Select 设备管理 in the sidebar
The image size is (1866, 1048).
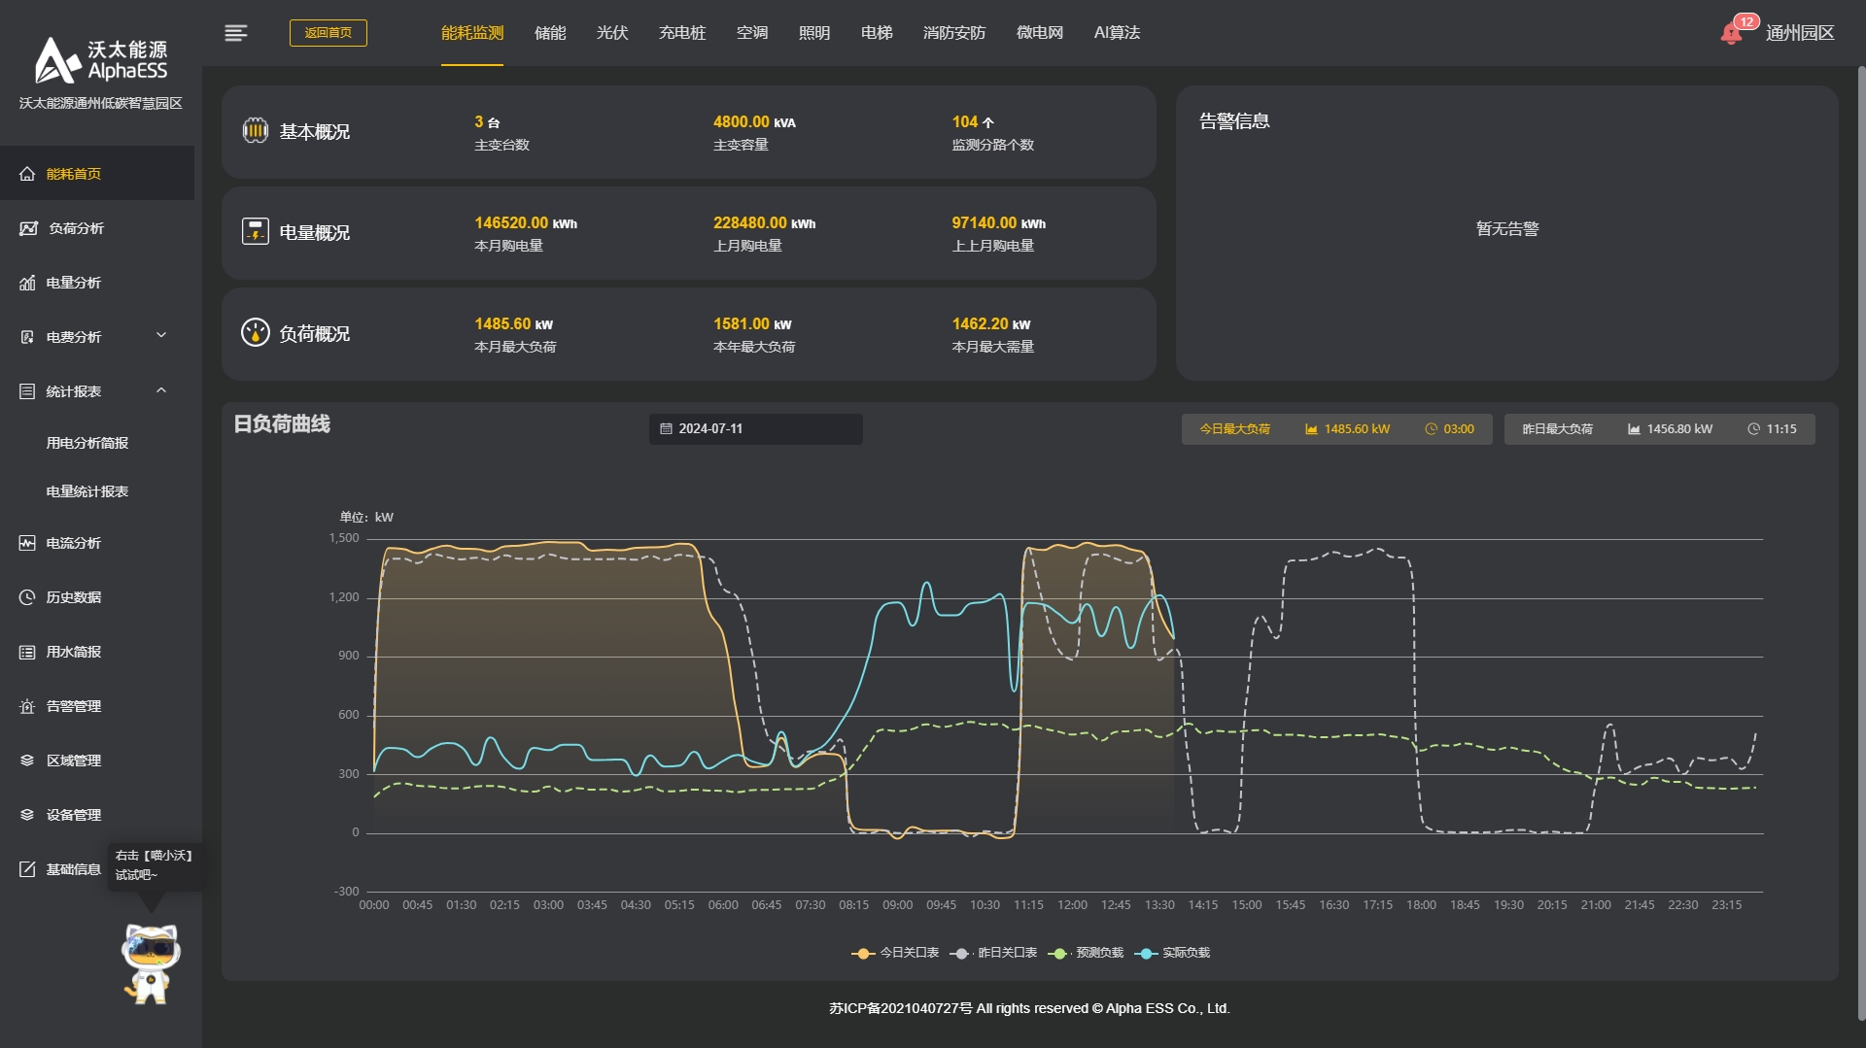tap(73, 815)
